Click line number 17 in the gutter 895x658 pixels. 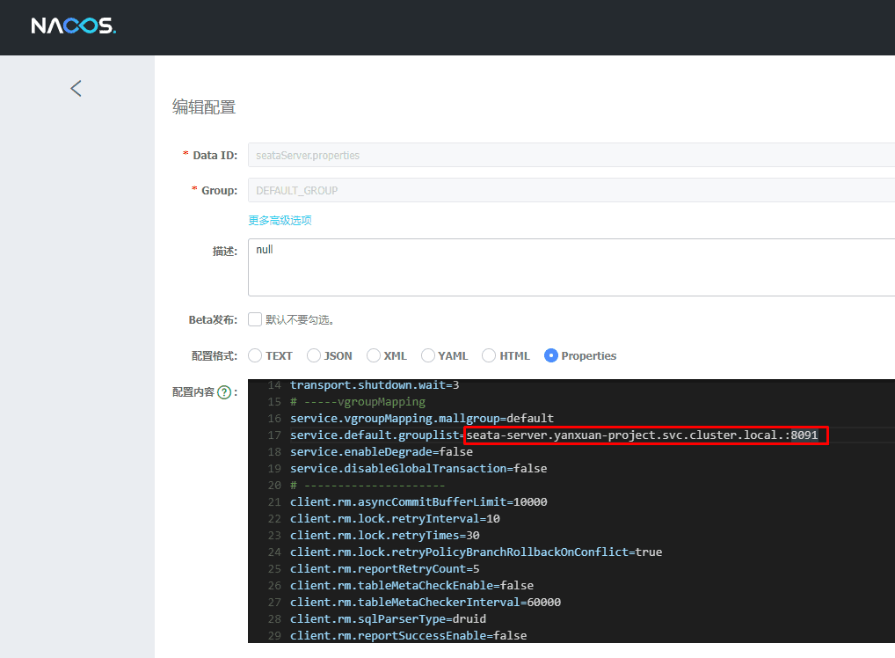274,435
